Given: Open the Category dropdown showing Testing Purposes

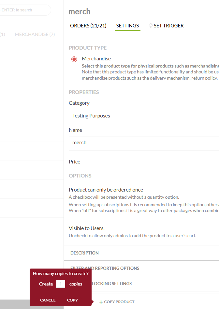Looking at the screenshot, I should (x=143, y=116).
